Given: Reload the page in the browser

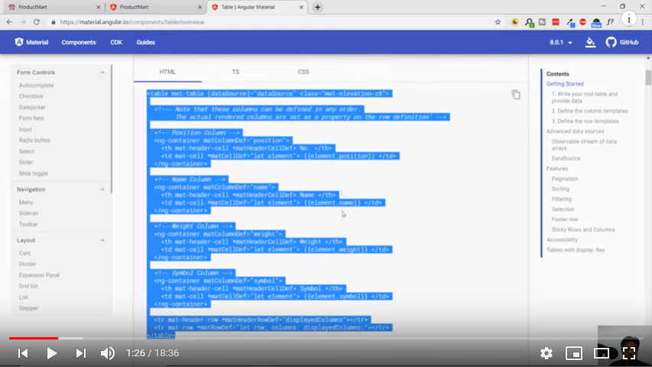Looking at the screenshot, I should (36, 22).
